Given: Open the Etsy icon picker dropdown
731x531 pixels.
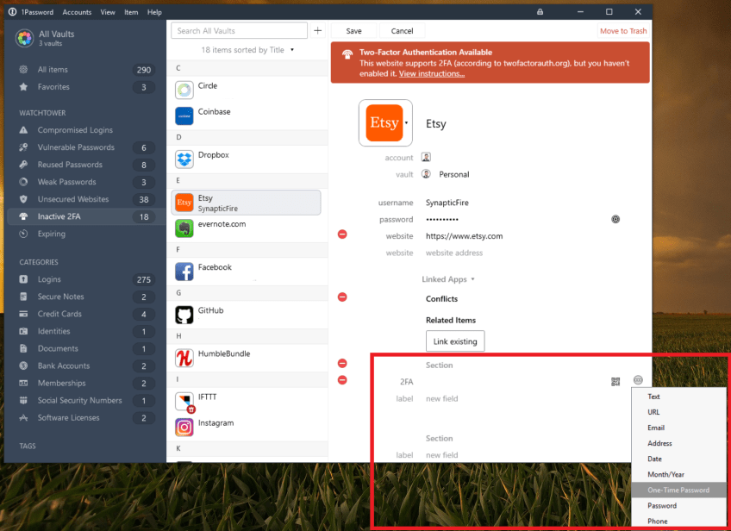Looking at the screenshot, I should click(x=406, y=123).
